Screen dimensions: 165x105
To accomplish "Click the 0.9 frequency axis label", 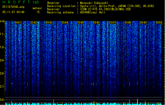I will point(2,60).
